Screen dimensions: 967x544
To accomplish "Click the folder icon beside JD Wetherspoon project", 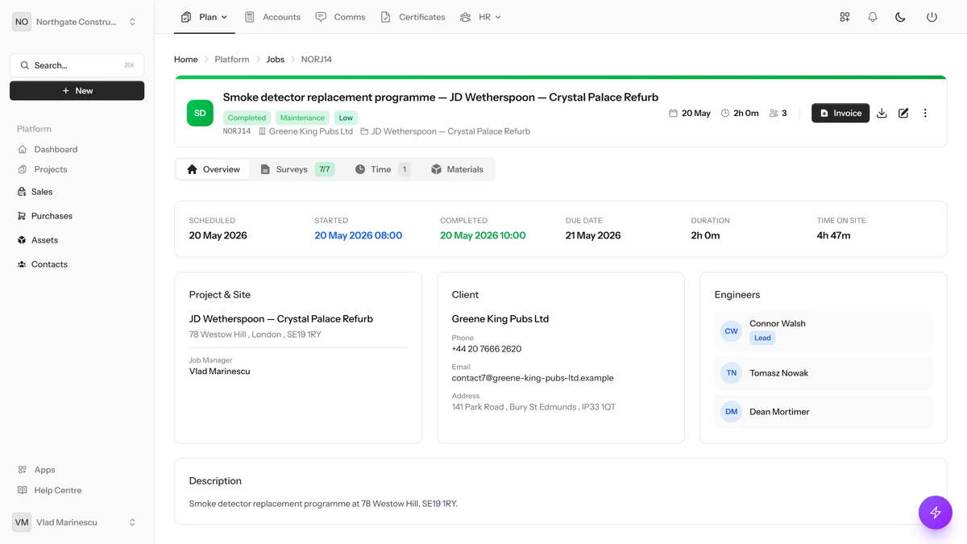I will pyautogui.click(x=364, y=131).
